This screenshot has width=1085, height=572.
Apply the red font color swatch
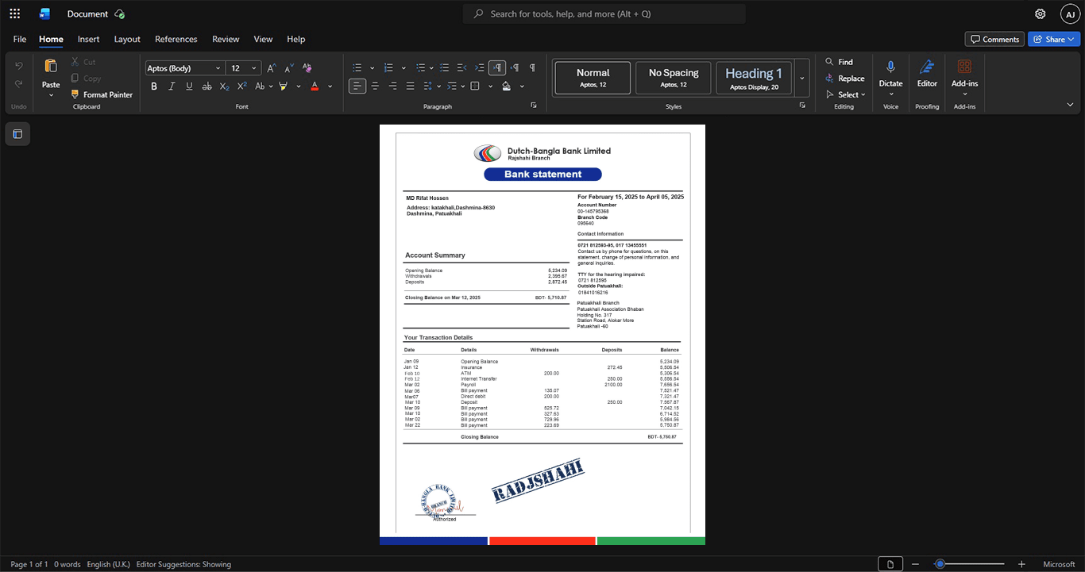pos(315,86)
